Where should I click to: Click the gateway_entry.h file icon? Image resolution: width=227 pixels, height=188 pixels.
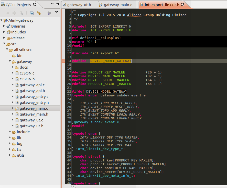(17, 103)
